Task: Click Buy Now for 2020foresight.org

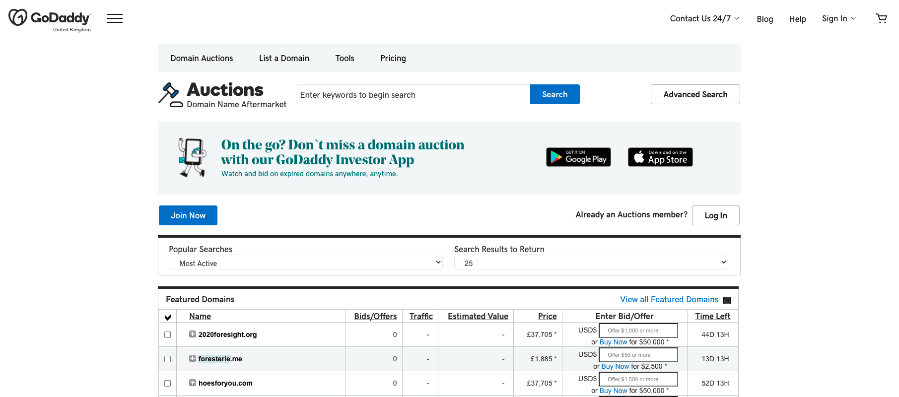Action: click(x=613, y=342)
